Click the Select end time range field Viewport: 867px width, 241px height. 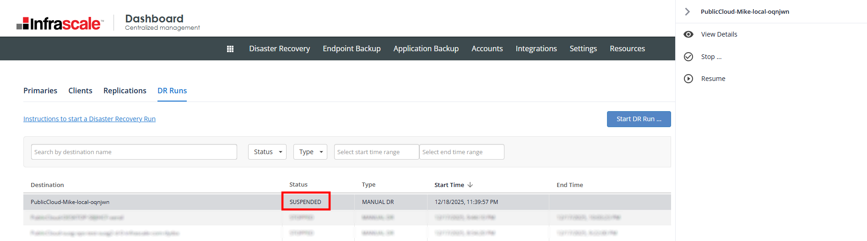(x=461, y=152)
